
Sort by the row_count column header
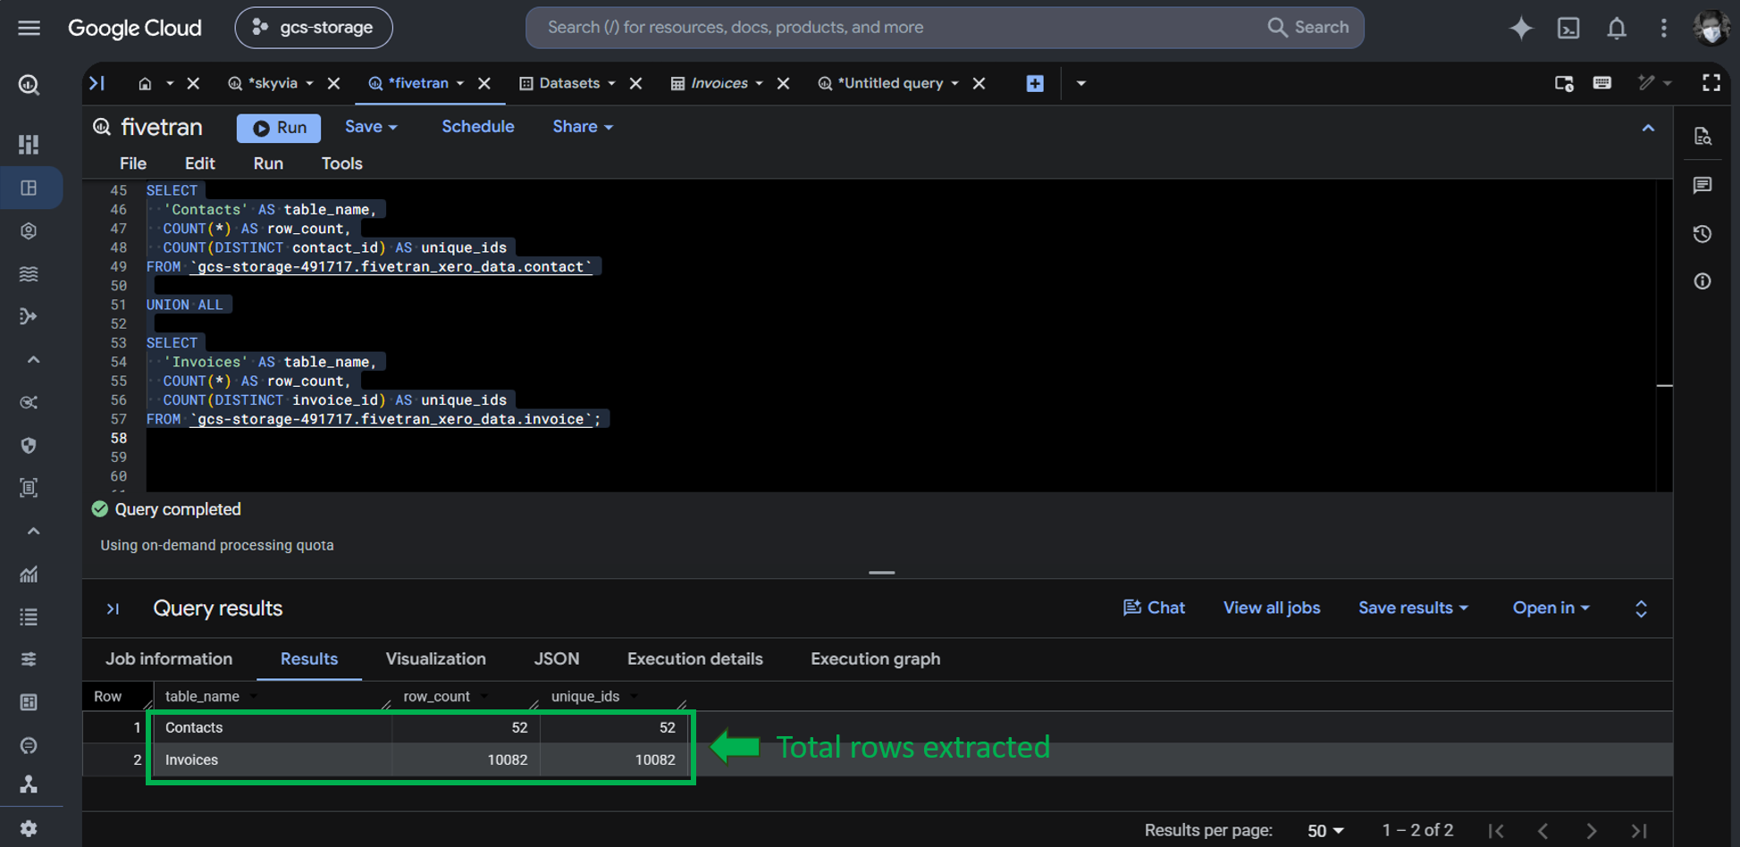point(436,697)
